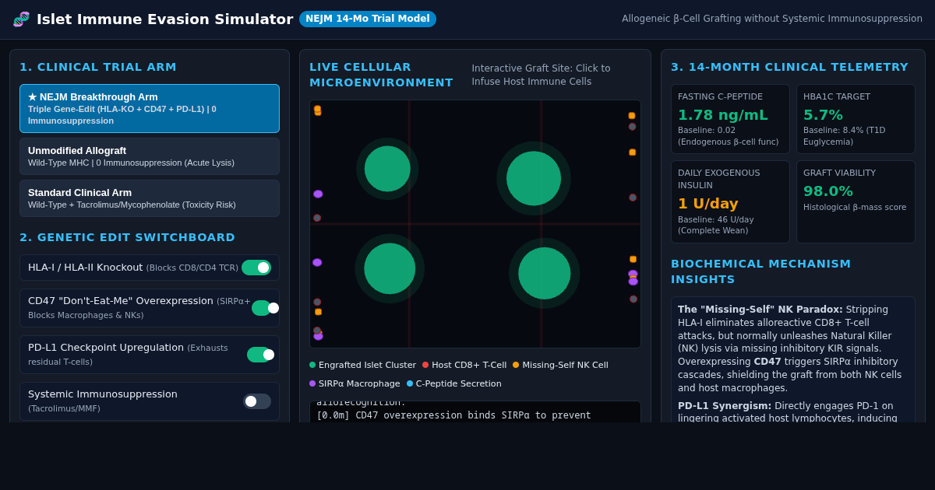Click the upper-right green islet cluster
935x490 pixels.
pos(534,178)
